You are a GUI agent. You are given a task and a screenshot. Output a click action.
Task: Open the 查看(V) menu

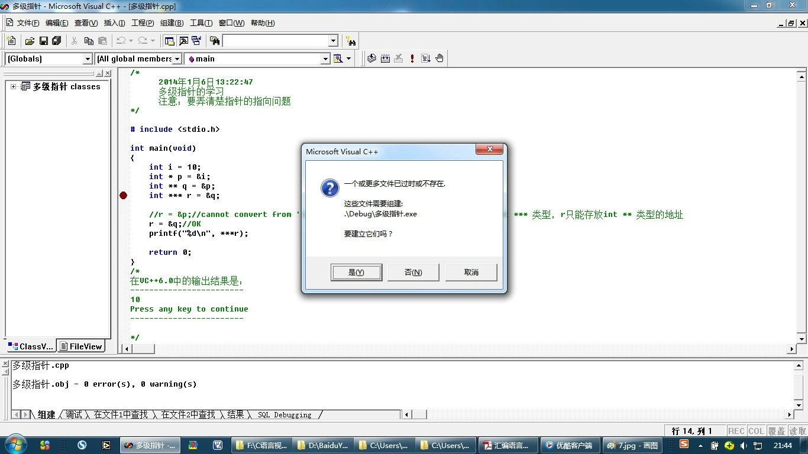pos(86,23)
